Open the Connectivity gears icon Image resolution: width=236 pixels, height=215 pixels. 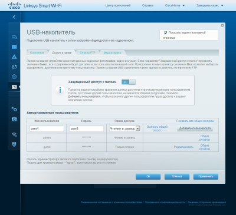pyautogui.click(x=14, y=109)
